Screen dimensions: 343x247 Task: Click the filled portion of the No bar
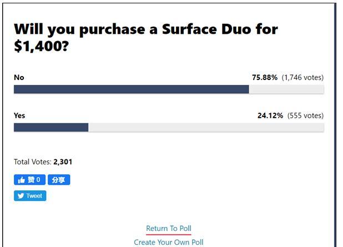pyautogui.click(x=131, y=89)
